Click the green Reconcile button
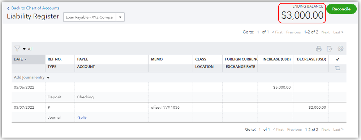 point(341,9)
